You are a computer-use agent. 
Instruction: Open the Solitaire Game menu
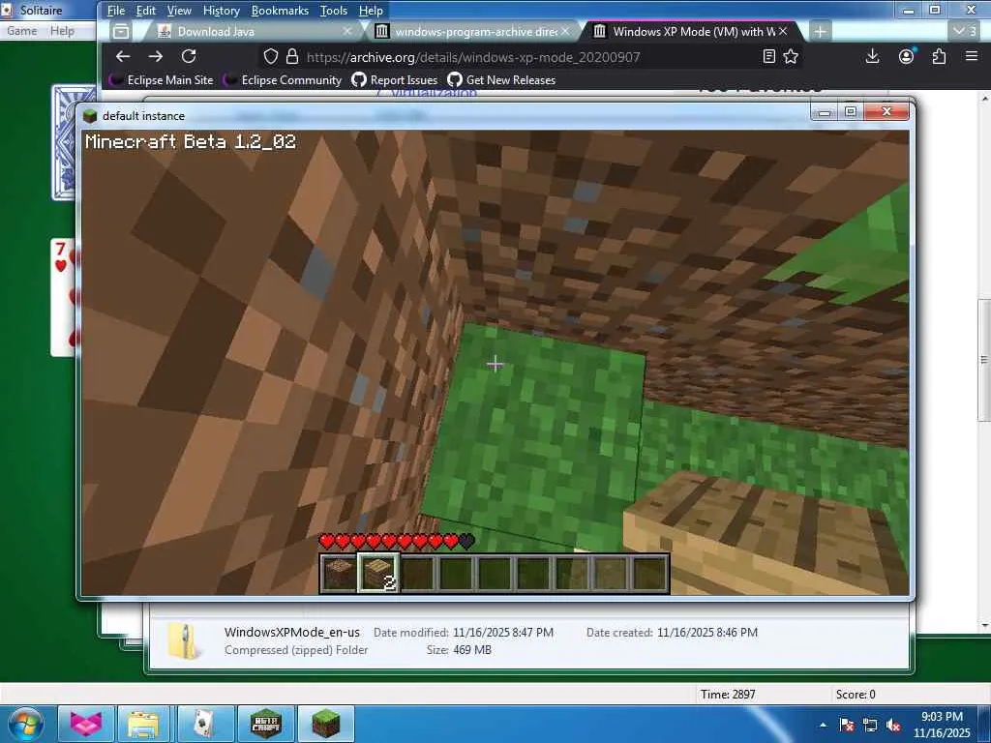21,31
